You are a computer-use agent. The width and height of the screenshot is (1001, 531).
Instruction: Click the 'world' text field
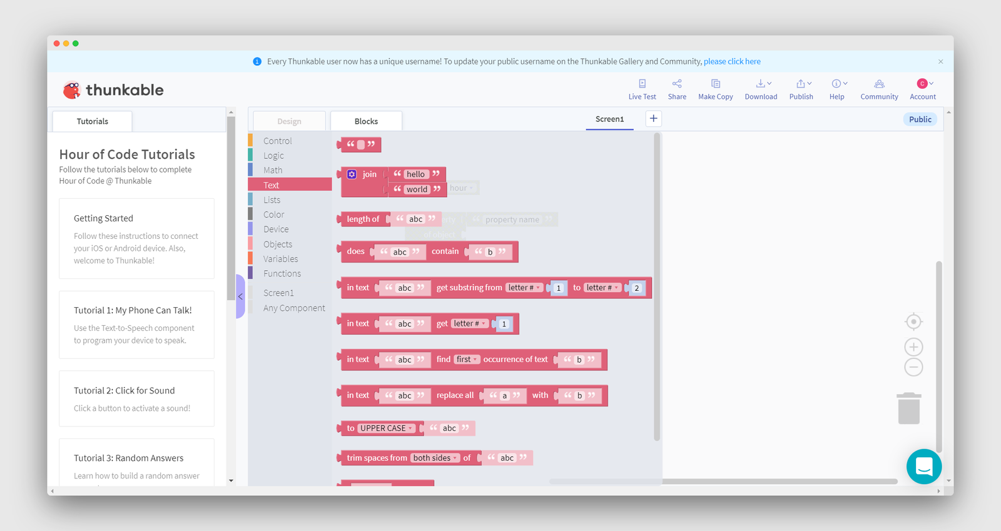click(x=417, y=190)
